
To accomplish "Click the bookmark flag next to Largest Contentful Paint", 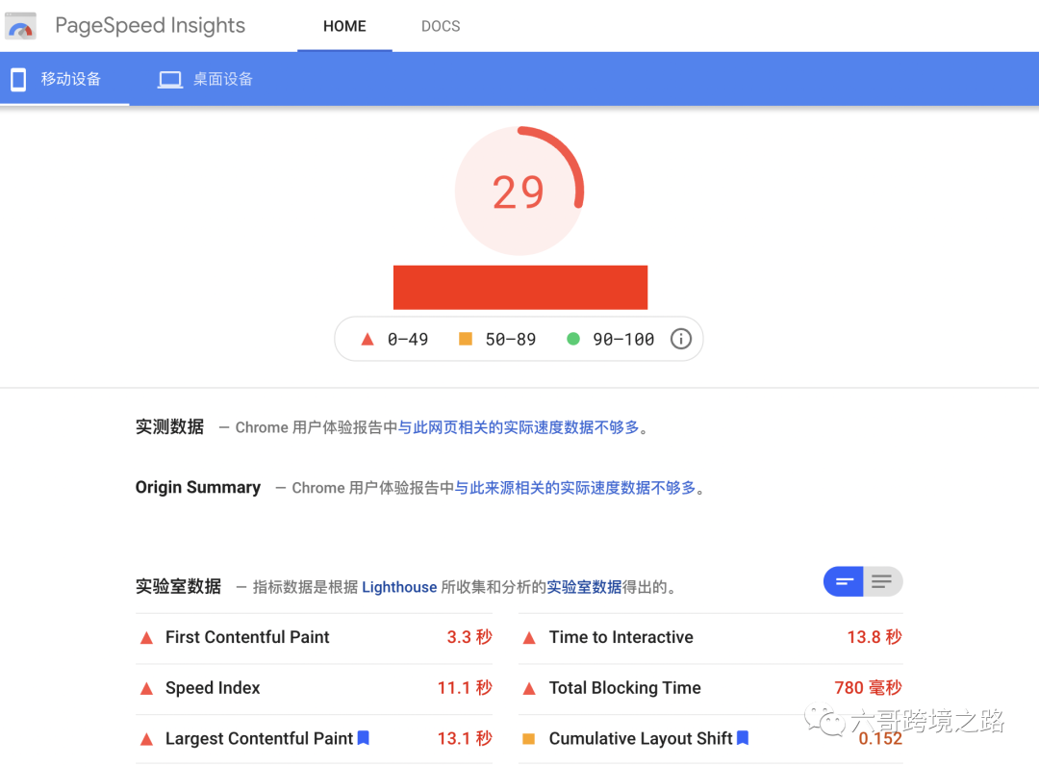I will click(364, 737).
